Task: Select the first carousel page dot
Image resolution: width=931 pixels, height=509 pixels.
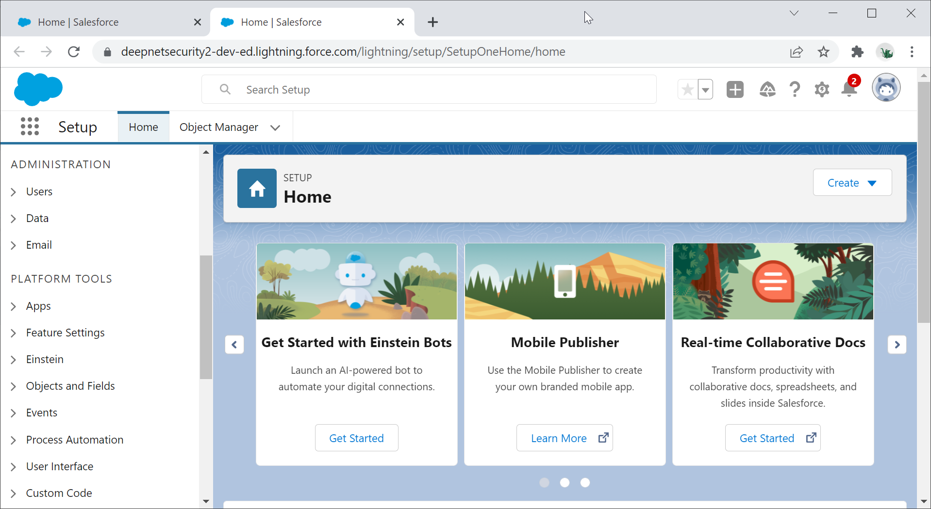Action: pyautogui.click(x=544, y=482)
